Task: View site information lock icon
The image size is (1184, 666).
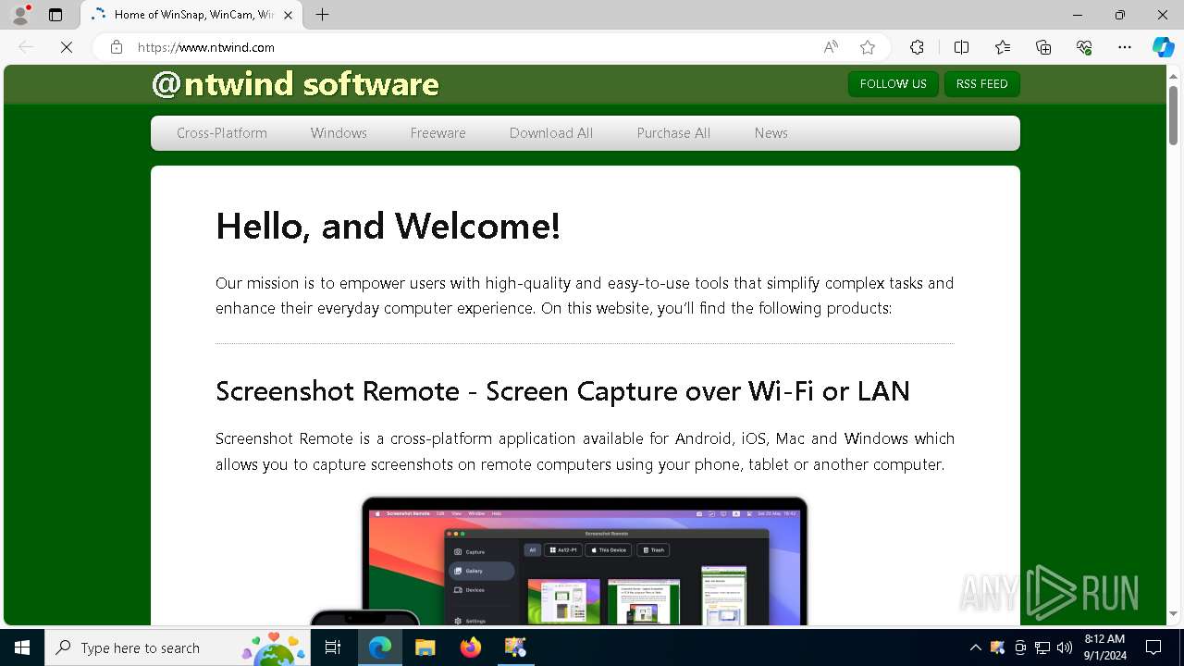Action: pyautogui.click(x=117, y=47)
